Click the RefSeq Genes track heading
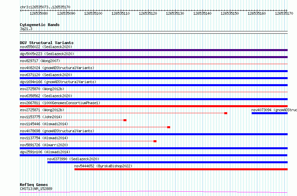 click(x=34, y=185)
